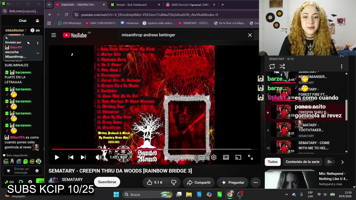
Task: Go back in the Chrome window
Action: pos(50,15)
